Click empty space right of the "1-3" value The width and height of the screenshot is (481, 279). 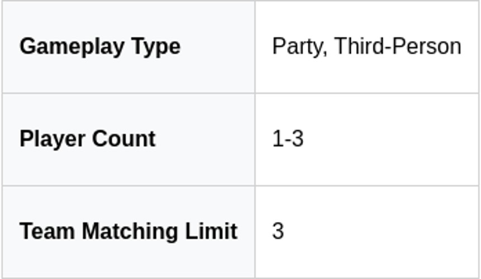pos(391,139)
